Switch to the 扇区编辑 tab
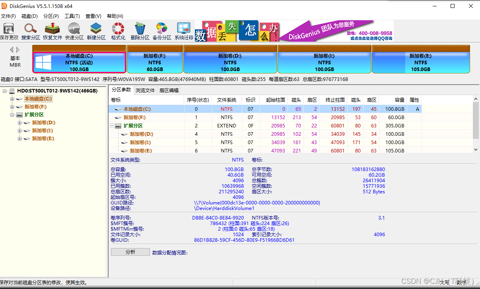The width and height of the screenshot is (480, 289). point(169,90)
